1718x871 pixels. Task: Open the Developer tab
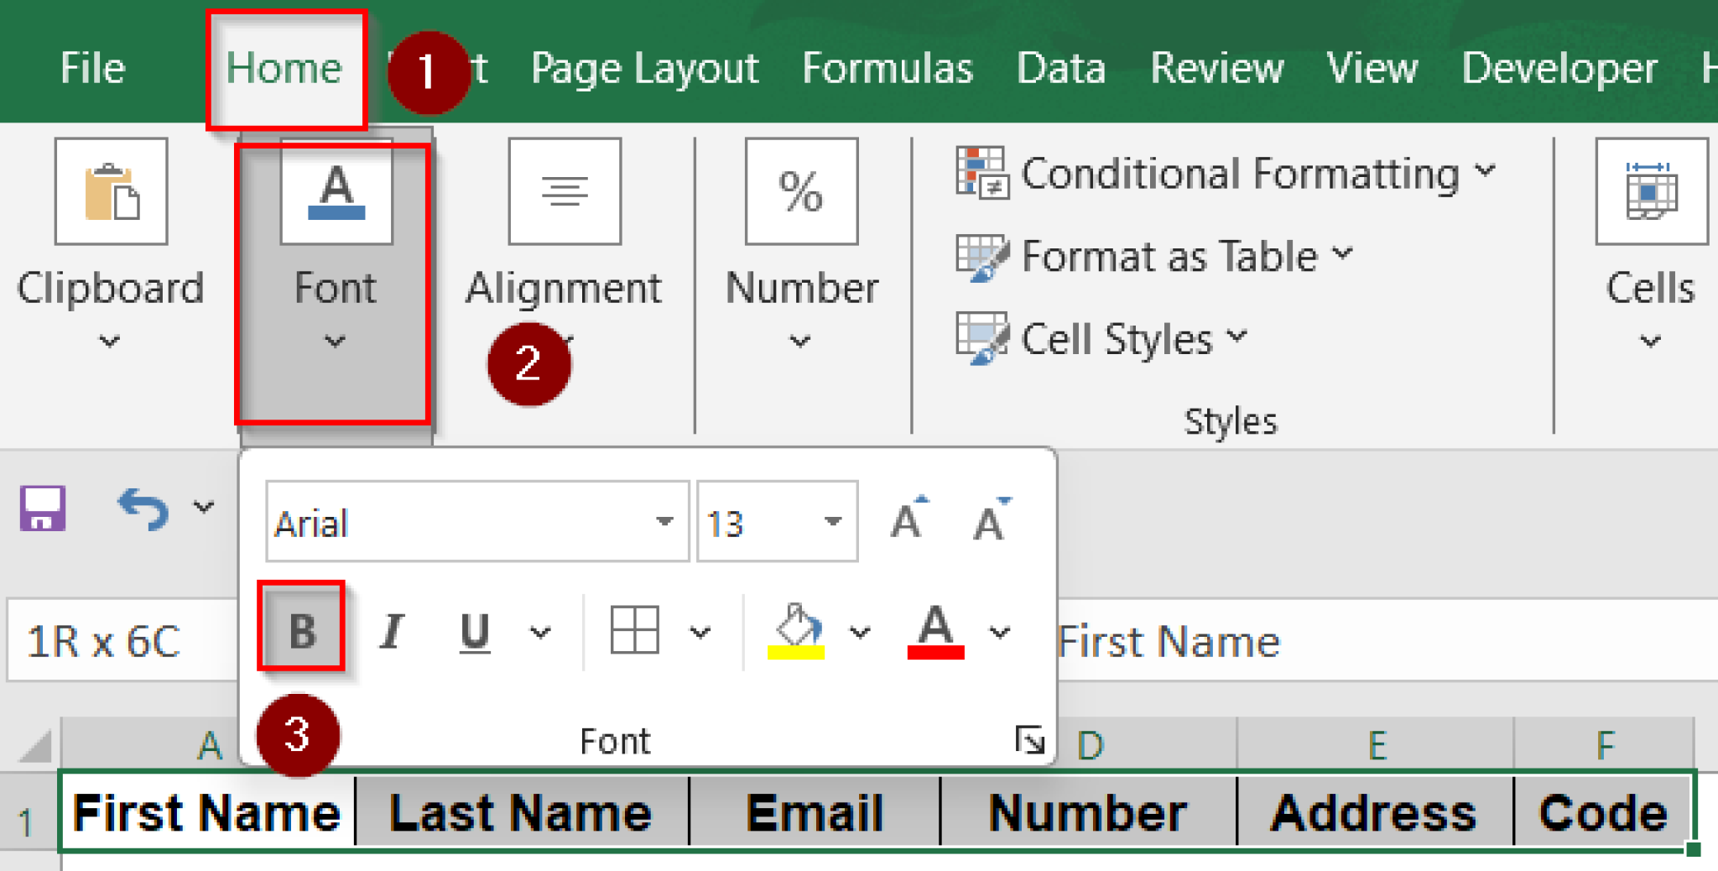1559,69
